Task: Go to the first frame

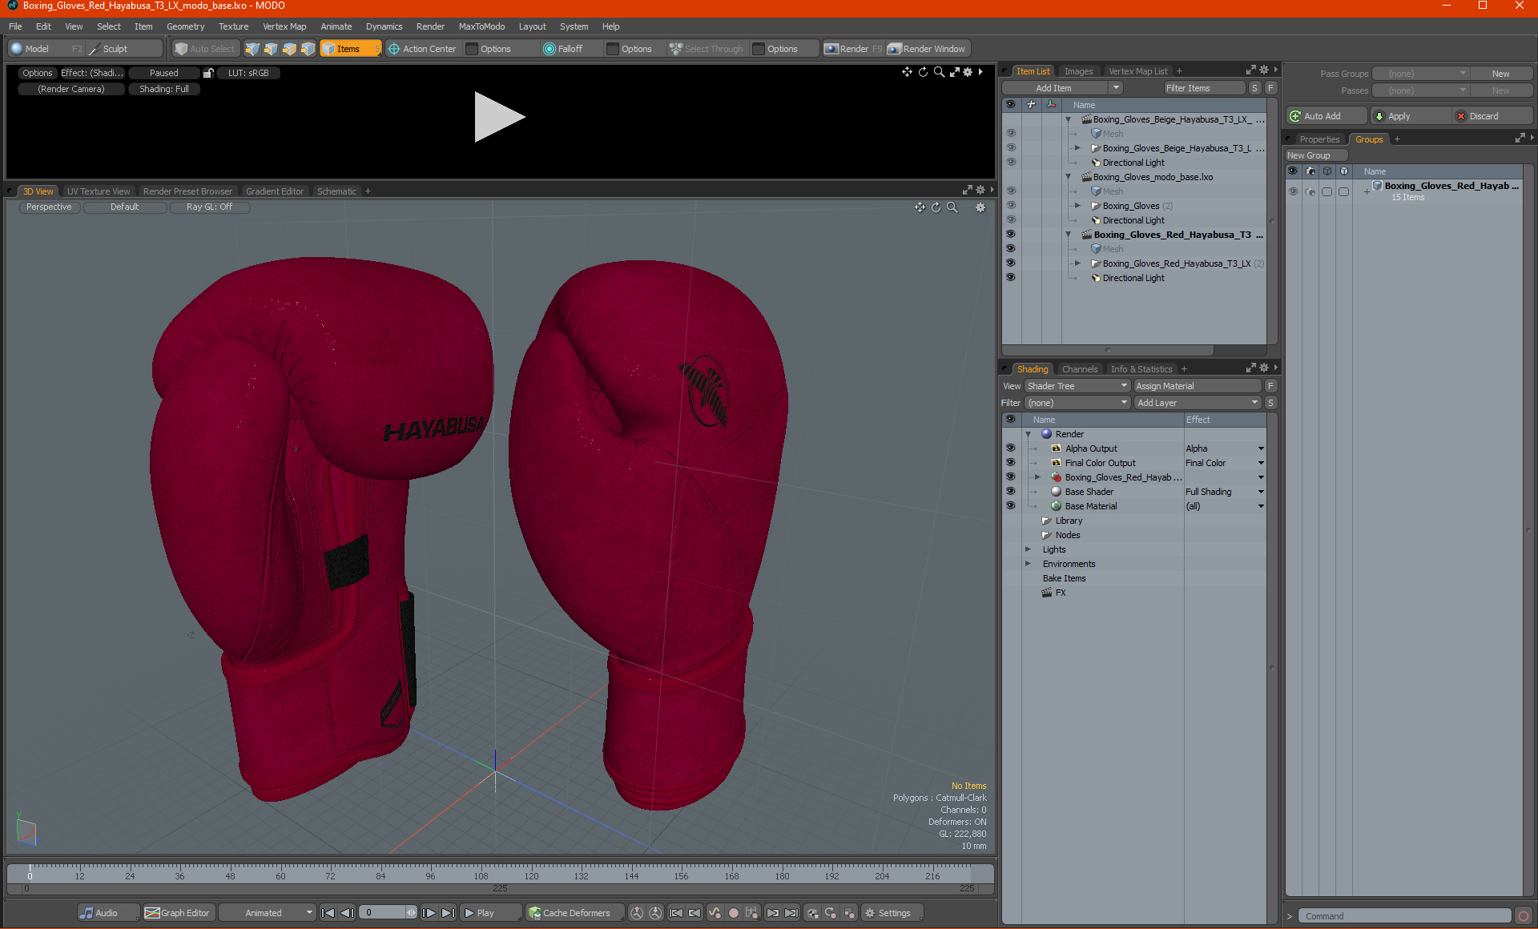Action: (x=328, y=913)
